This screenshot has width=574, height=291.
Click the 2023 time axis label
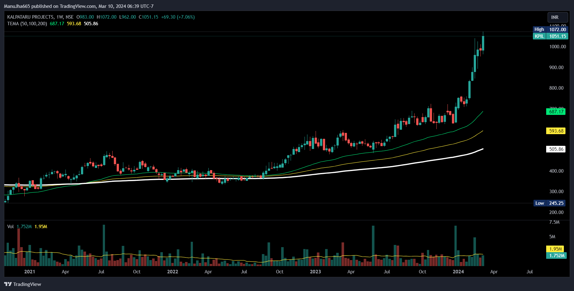[315, 271]
